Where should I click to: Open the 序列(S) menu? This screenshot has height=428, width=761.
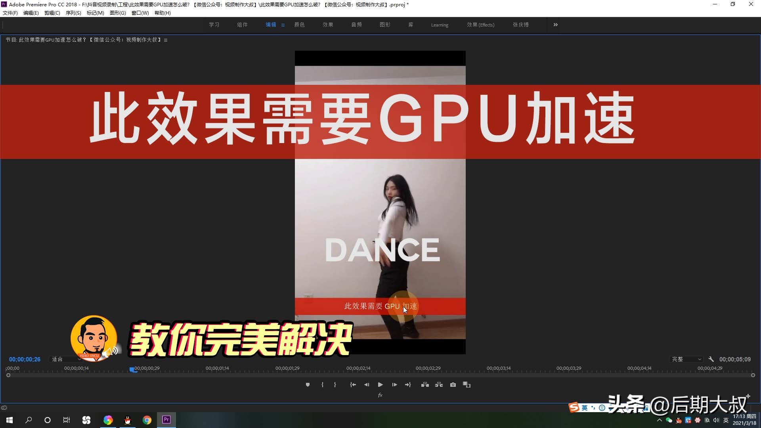[73, 13]
